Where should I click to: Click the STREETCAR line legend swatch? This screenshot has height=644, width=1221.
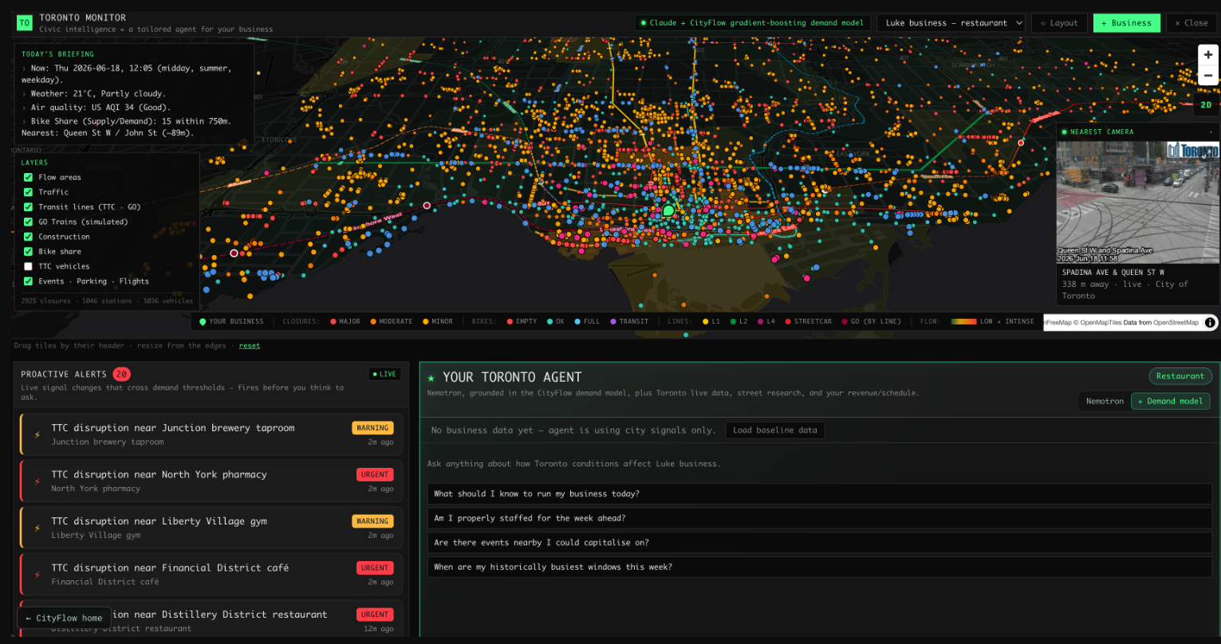click(x=788, y=321)
